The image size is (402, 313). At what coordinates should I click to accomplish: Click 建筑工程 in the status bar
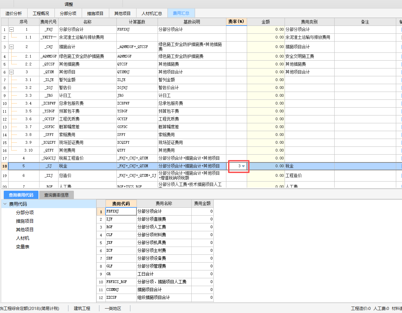pyautogui.click(x=82, y=308)
